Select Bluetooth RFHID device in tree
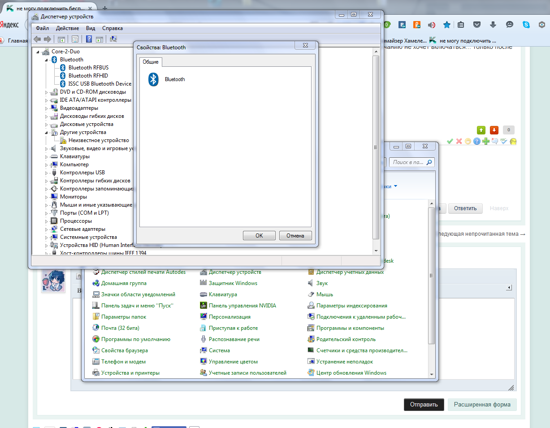550x428 pixels. tap(88, 76)
